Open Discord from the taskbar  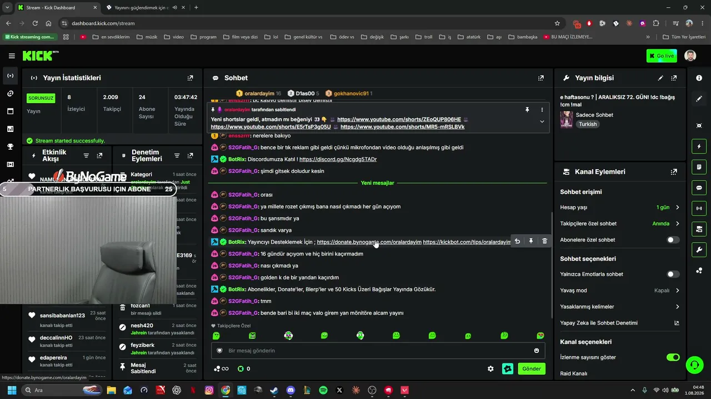coord(290,390)
